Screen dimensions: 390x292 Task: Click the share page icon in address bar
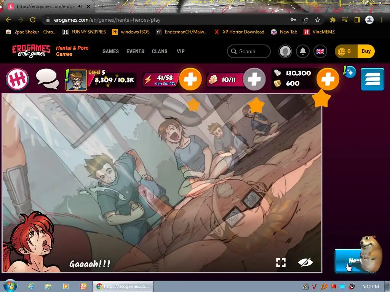pos(305,20)
